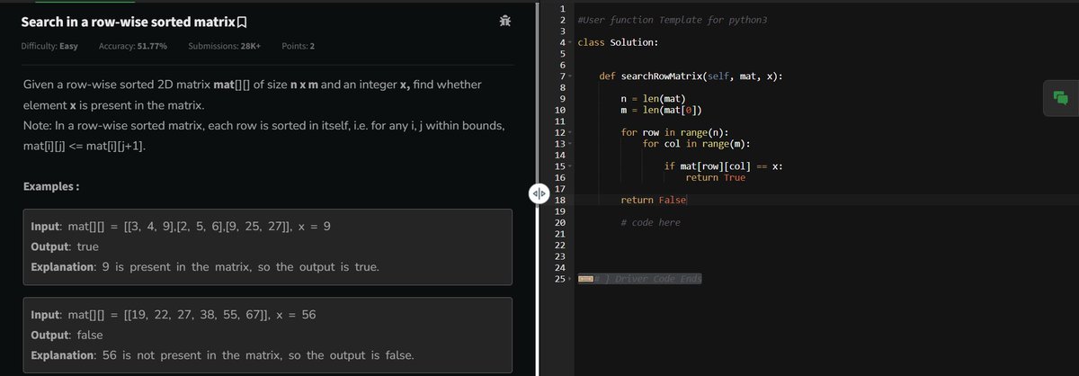Click the problem statement's first sentence
The height and width of the screenshot is (376, 1079).
[252, 94]
